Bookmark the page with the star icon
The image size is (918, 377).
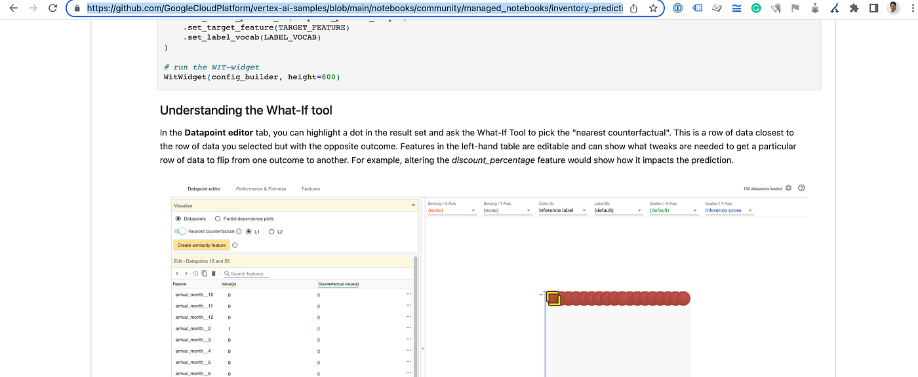[653, 9]
